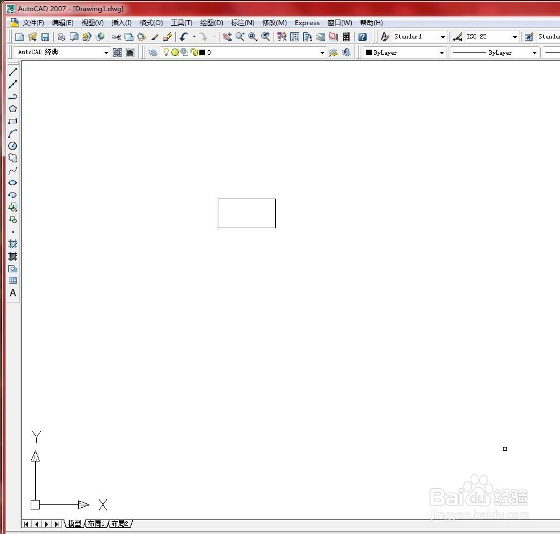Toggle layer 0 freeze sun icon
This screenshot has height=534, width=560.
pos(175,52)
